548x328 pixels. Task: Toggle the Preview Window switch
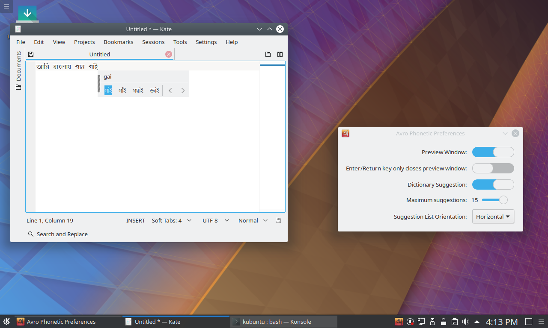pyautogui.click(x=493, y=152)
